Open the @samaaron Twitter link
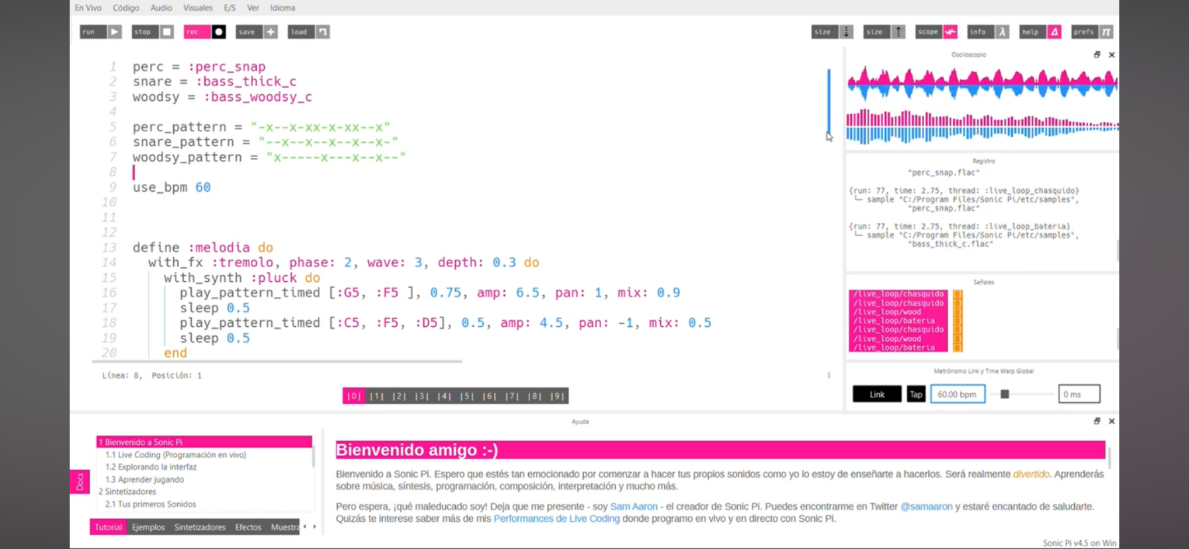The height and width of the screenshot is (549, 1189). [x=926, y=507]
